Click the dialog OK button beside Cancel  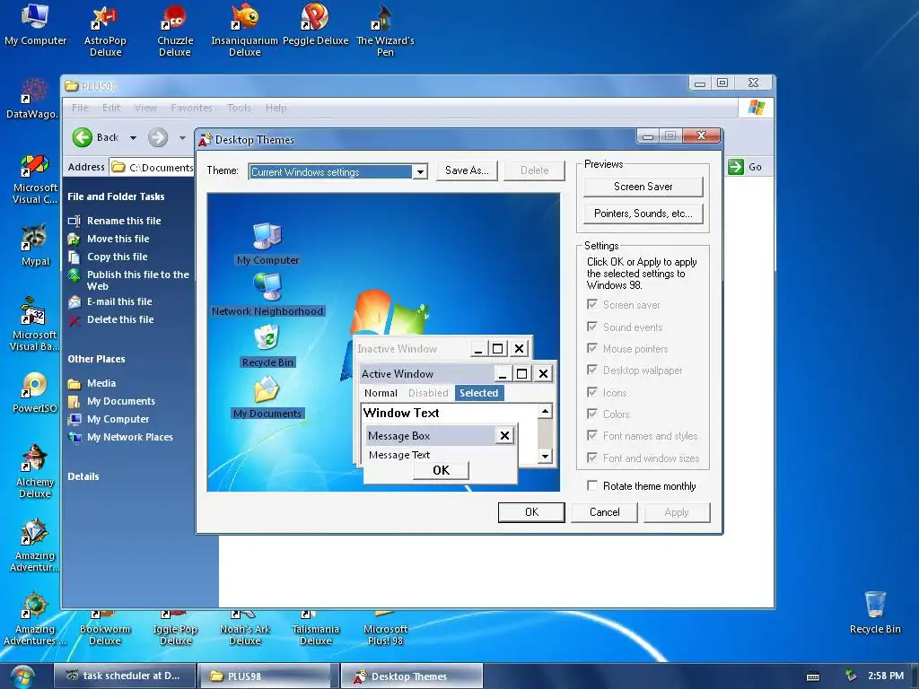point(531,512)
